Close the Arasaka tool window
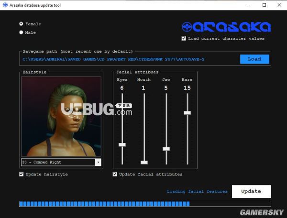Viewport: 287px width, 218px height. pos(279,5)
